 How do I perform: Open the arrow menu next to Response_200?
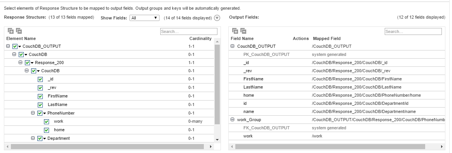tap(32, 63)
